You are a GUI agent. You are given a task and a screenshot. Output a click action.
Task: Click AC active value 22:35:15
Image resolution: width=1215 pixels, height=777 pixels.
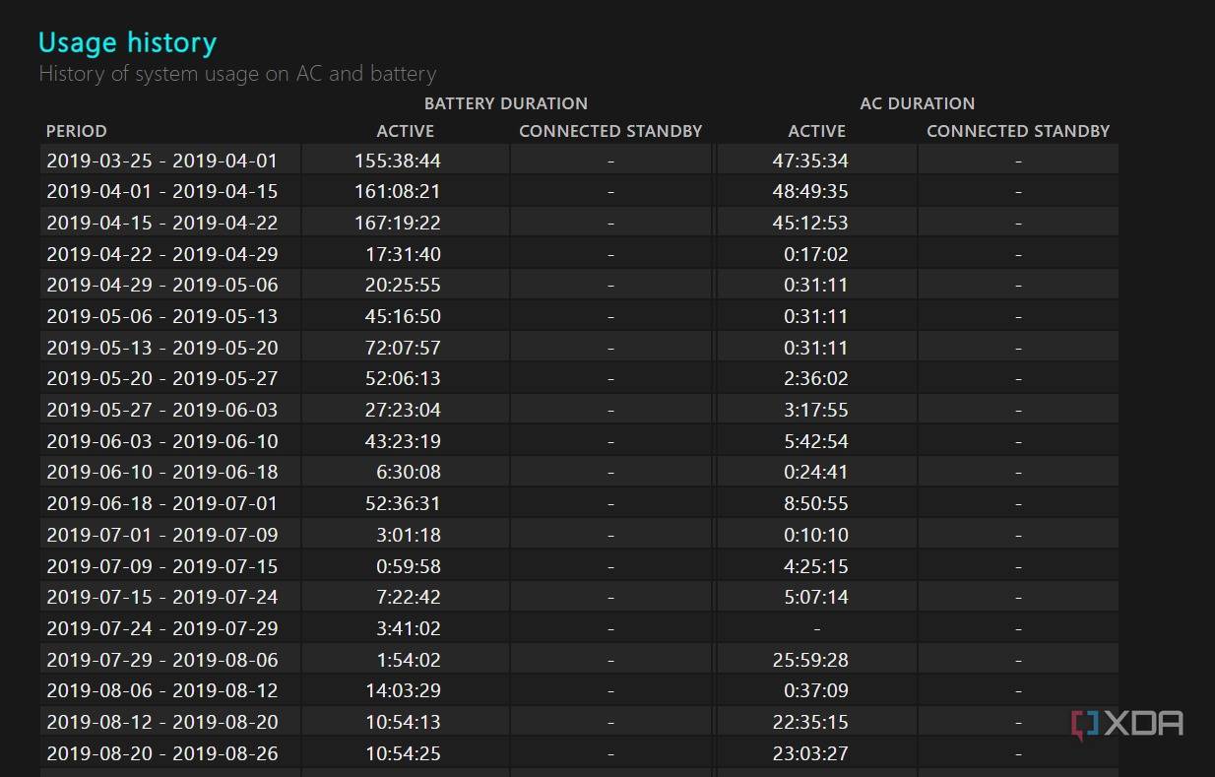point(810,722)
